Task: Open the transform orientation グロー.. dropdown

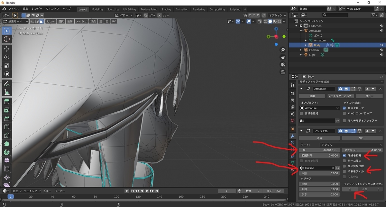Action: (x=124, y=15)
